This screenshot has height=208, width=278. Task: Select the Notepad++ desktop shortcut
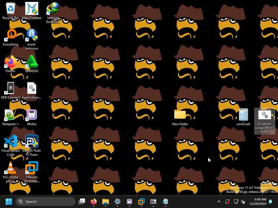click(x=11, y=117)
